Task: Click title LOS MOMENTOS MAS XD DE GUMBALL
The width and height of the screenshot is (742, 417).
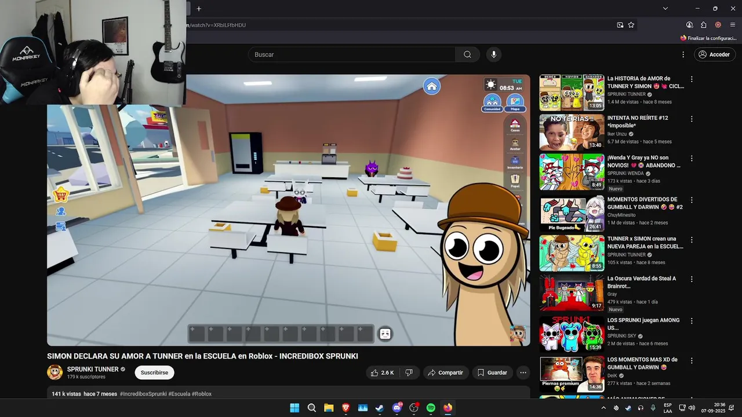Action: click(642, 363)
